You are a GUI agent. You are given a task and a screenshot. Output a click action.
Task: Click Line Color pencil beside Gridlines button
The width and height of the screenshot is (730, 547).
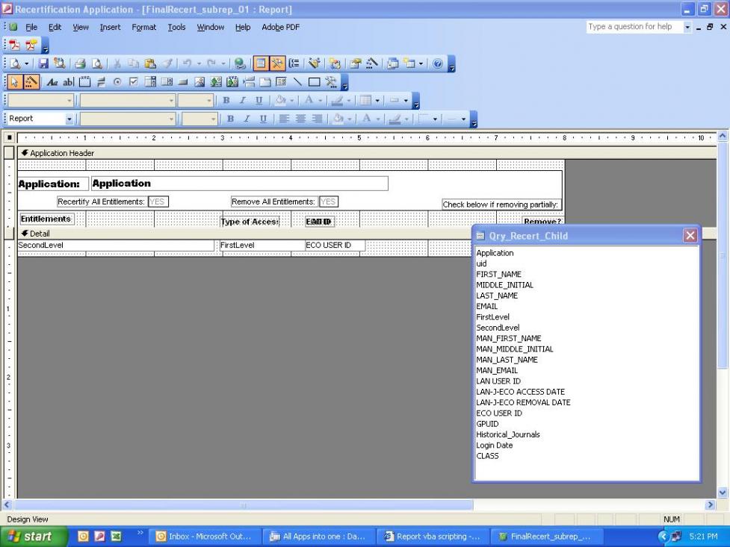337,101
